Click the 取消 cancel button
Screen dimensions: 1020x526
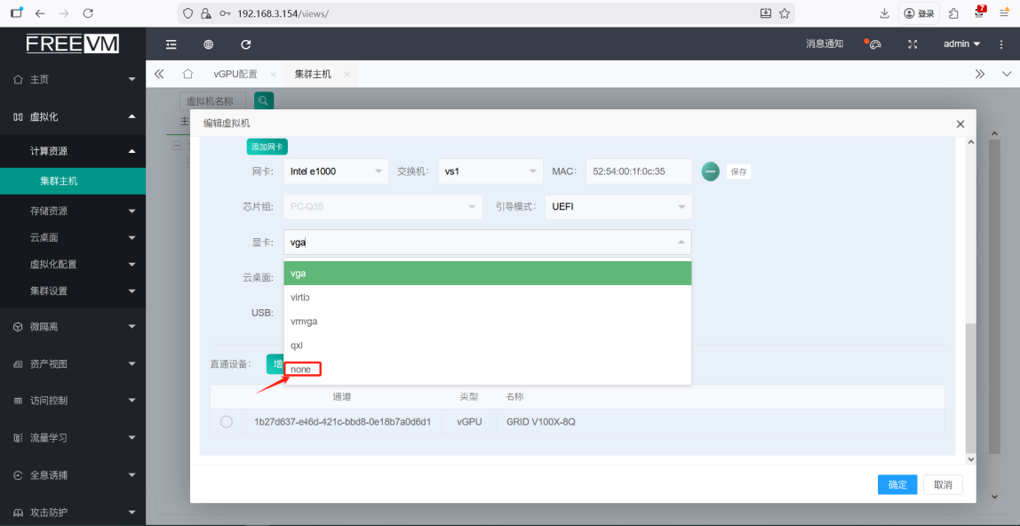click(943, 484)
